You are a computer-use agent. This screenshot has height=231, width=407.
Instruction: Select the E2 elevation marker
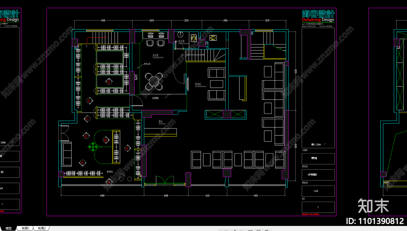coord(109,82)
